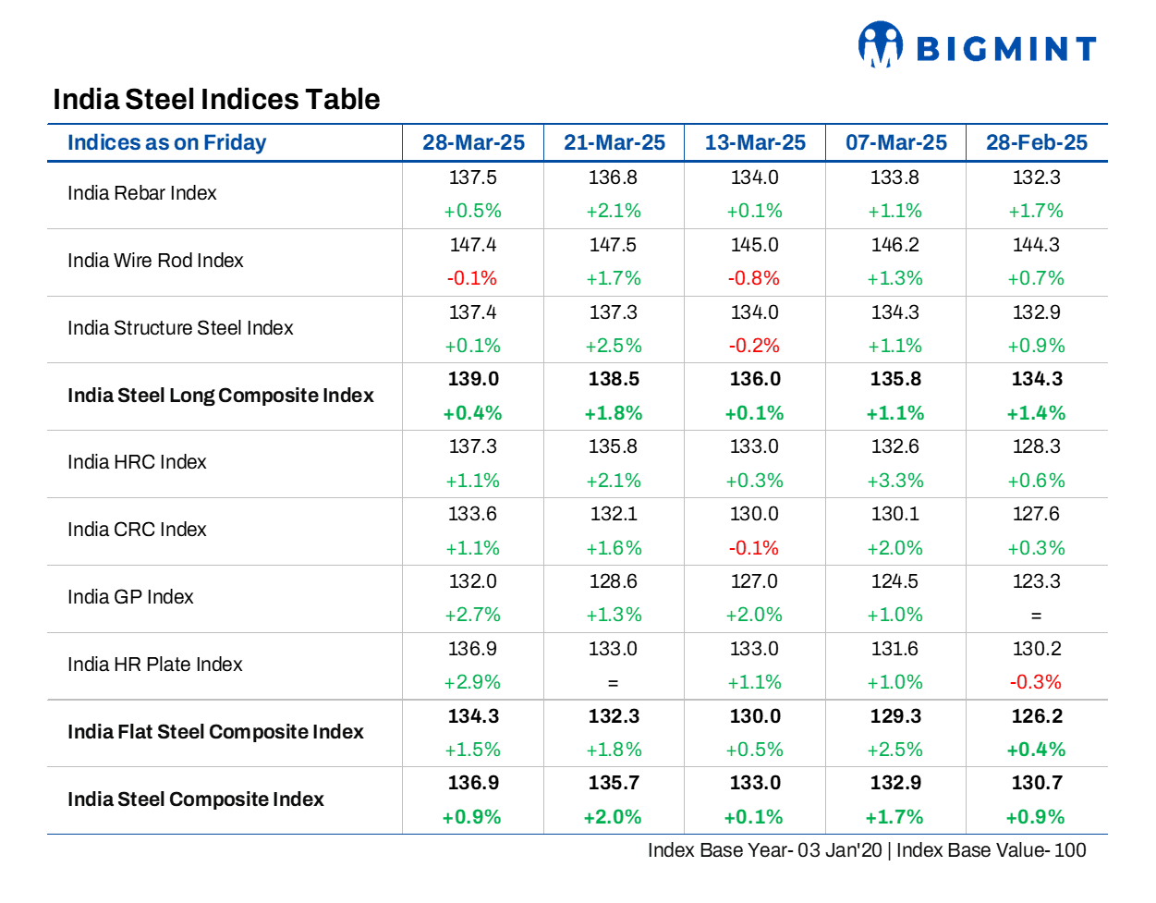Select the India HRC Index row label
The height and width of the screenshot is (903, 1156).
coord(137,462)
